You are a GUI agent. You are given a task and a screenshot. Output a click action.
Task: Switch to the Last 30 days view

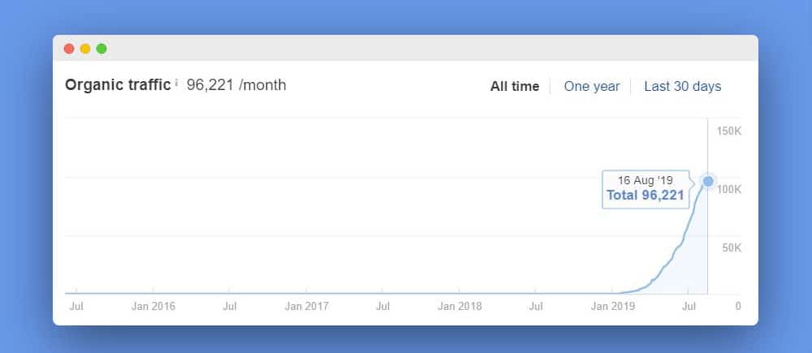pyautogui.click(x=683, y=87)
